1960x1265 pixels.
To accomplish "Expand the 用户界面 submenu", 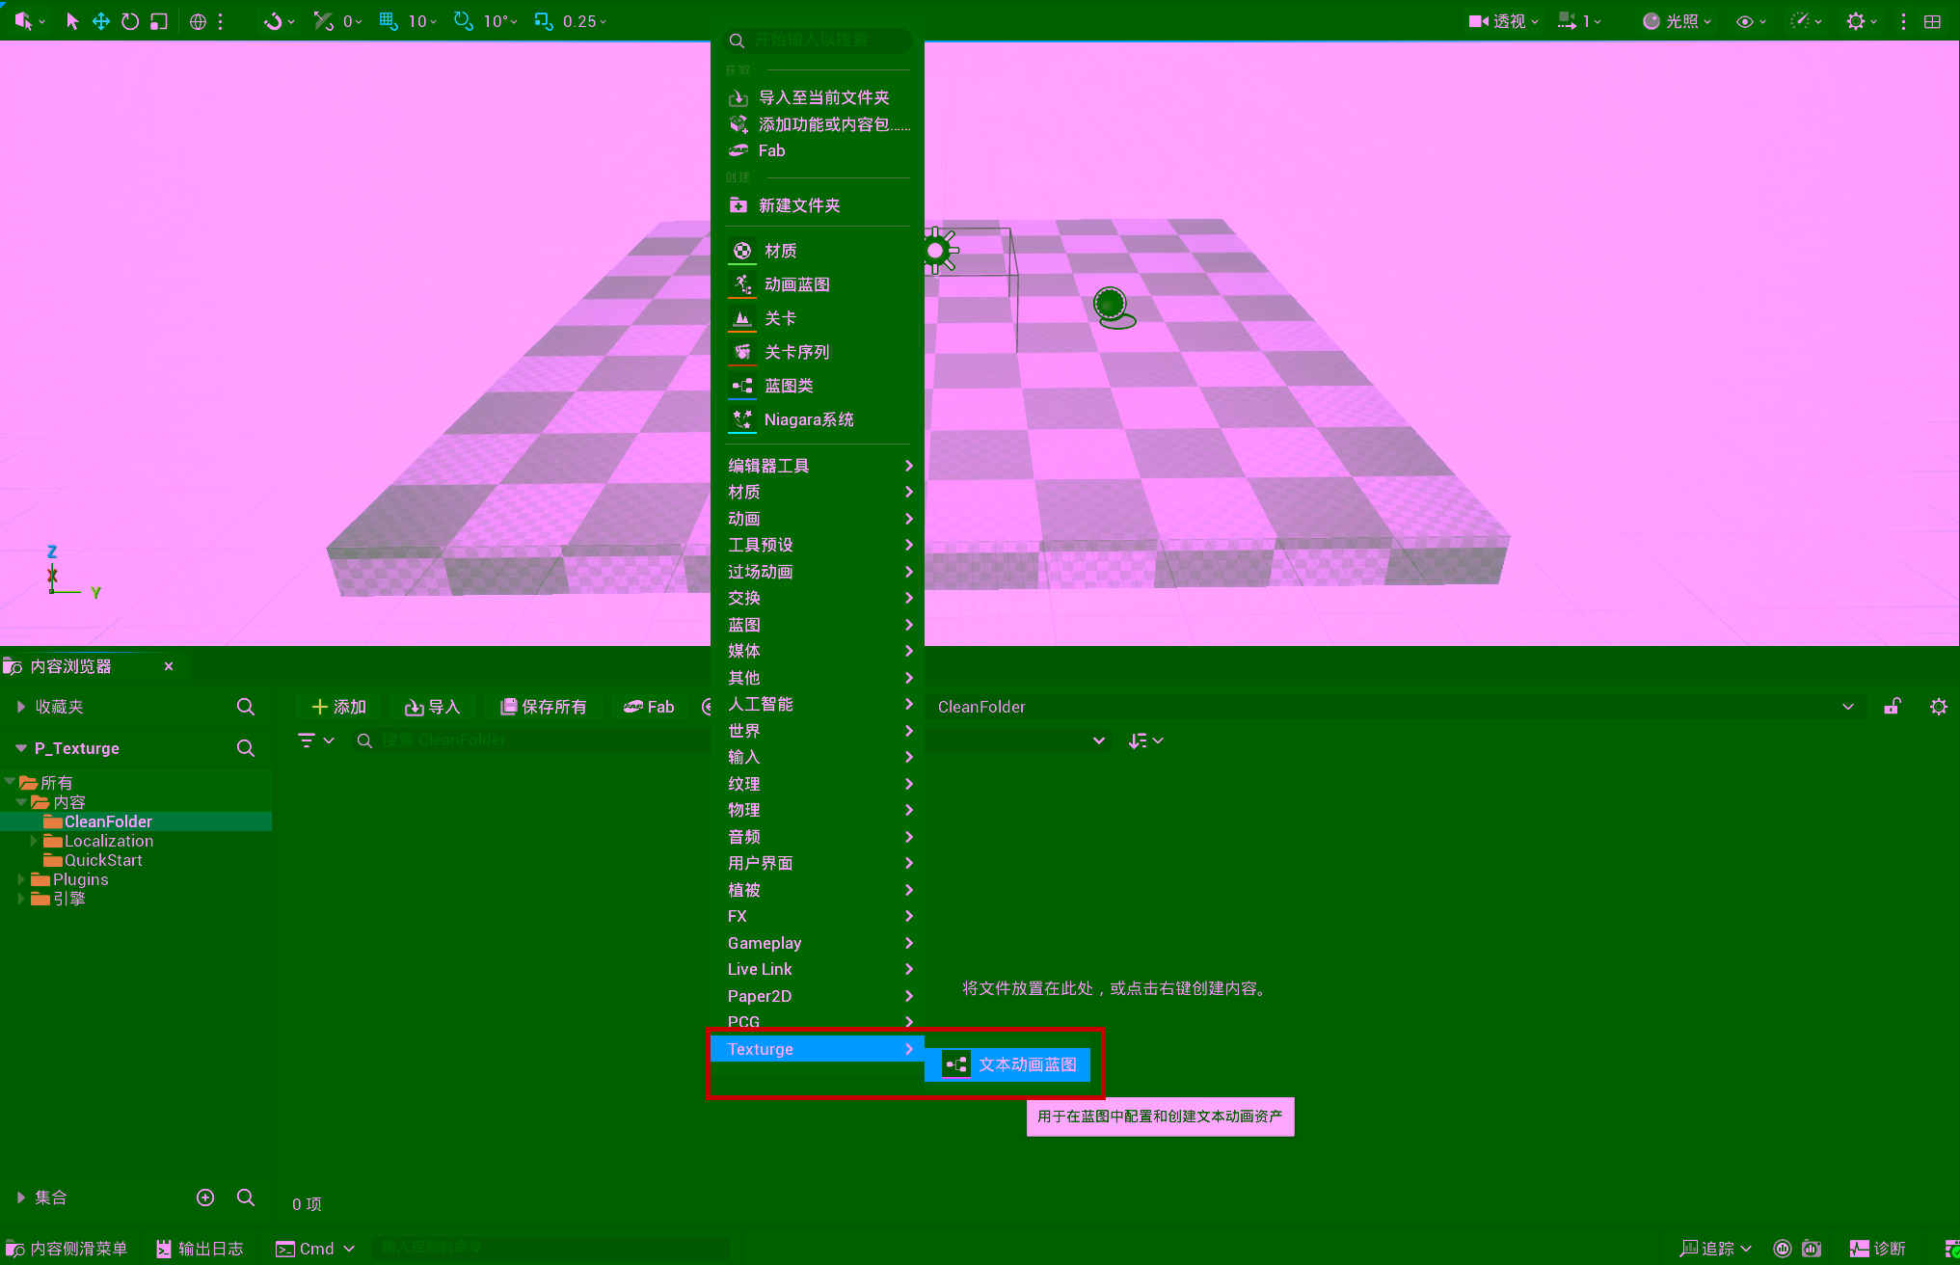I will coord(818,863).
